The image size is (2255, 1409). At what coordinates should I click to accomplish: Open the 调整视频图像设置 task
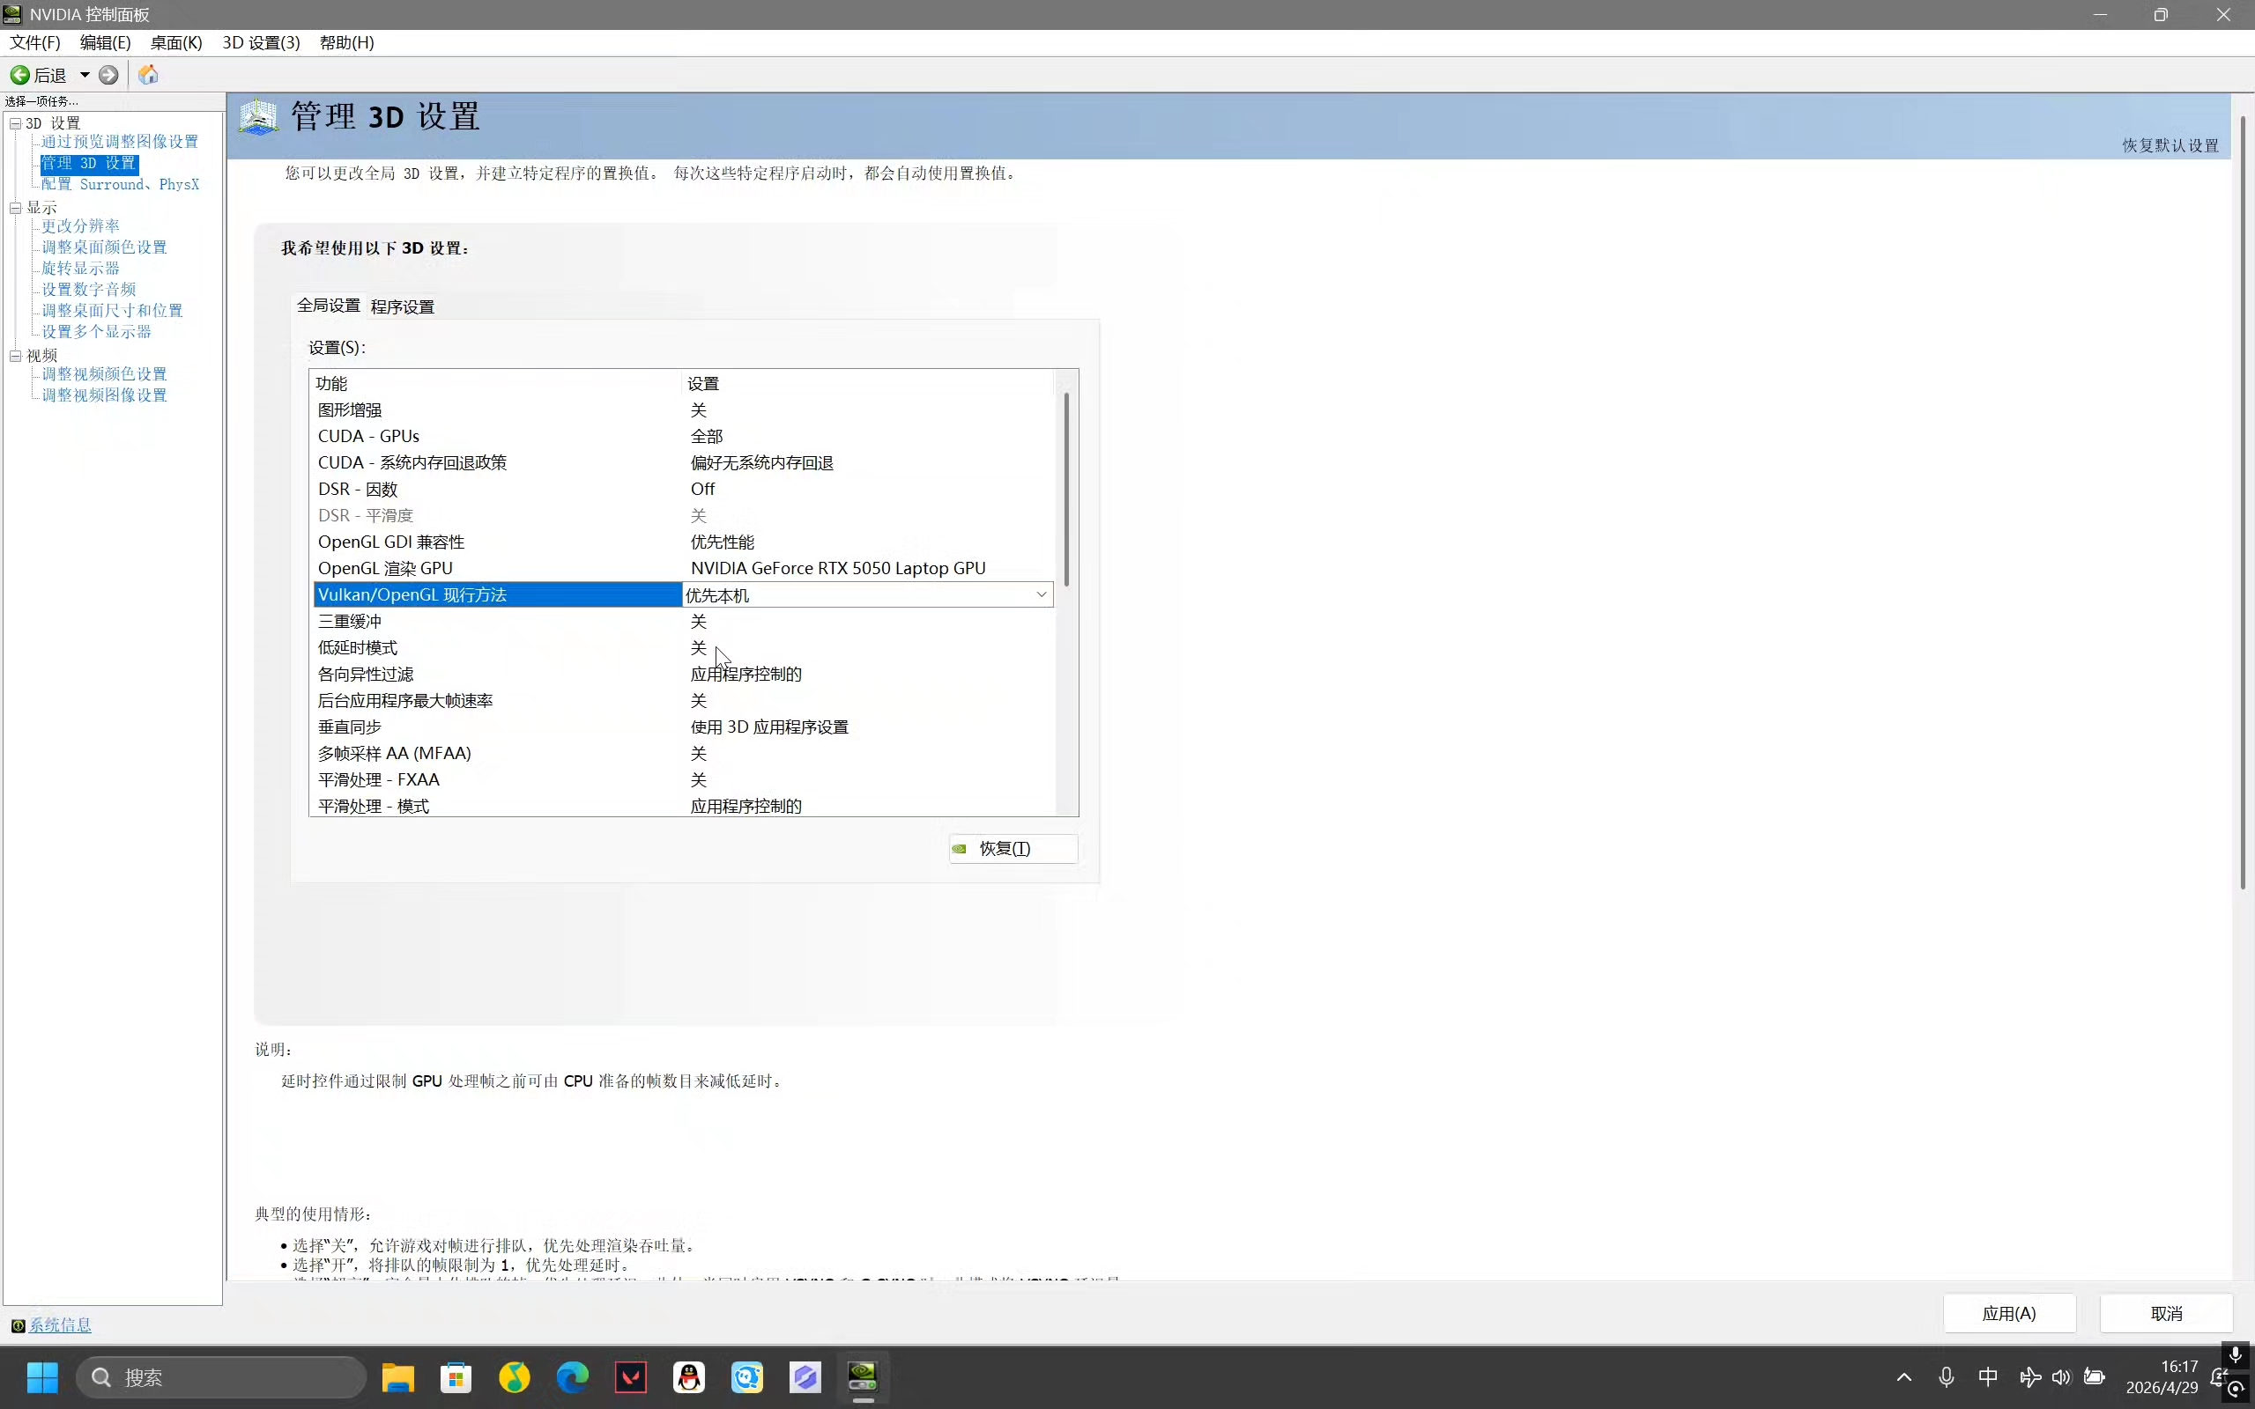pos(104,395)
